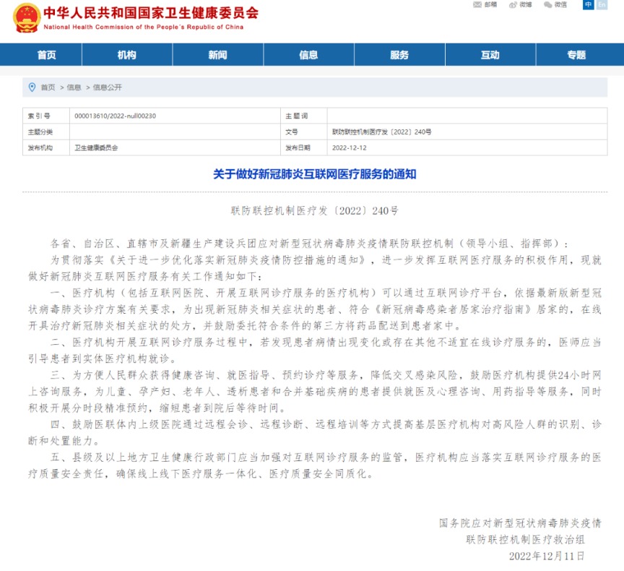Open the 机构 navigation menu
Viewport: 624px width, 571px height.
(127, 55)
